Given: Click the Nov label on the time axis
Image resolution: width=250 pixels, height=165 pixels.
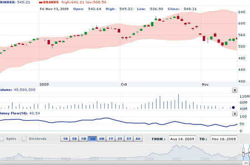Looking at the screenshot, I should [x=205, y=84].
